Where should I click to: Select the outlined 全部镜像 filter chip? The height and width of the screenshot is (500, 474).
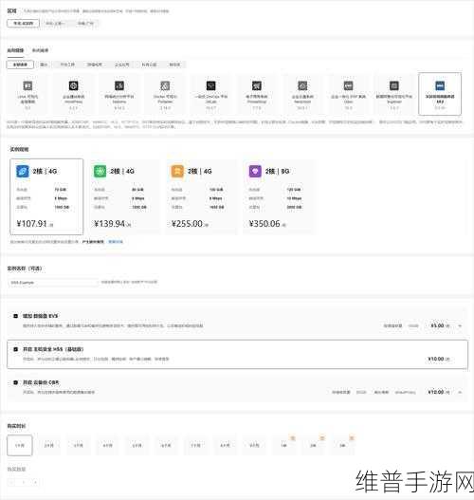(20, 65)
